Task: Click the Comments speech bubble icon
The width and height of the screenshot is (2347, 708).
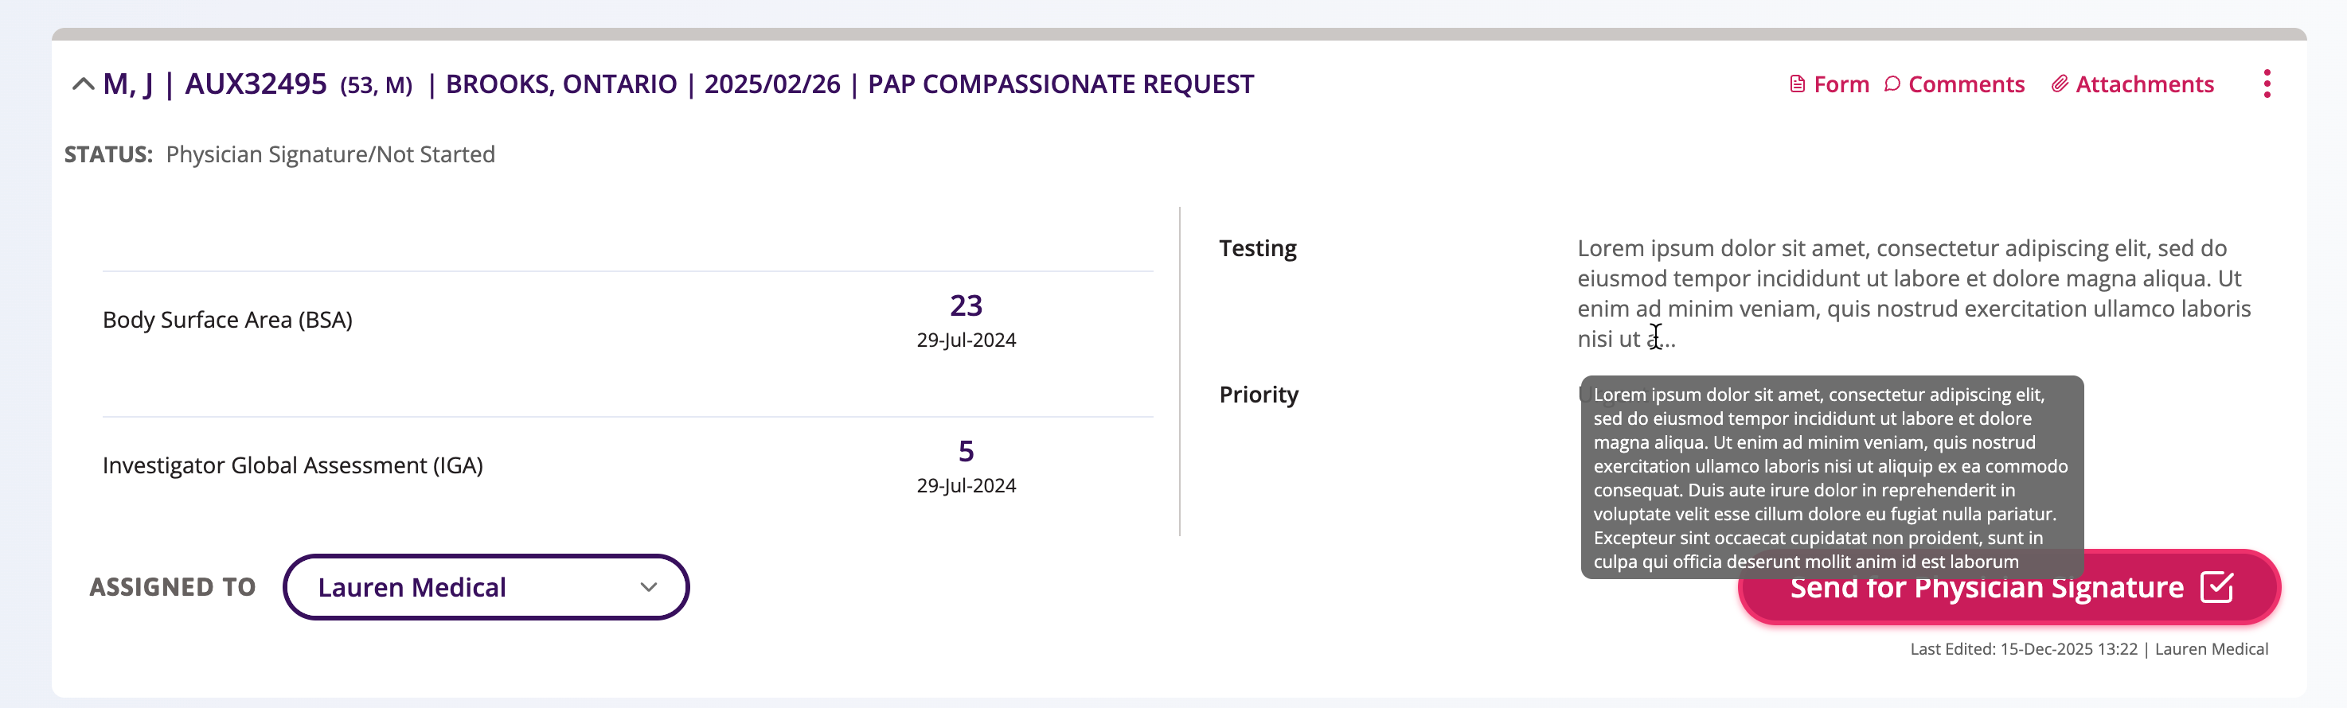Action: point(1892,84)
